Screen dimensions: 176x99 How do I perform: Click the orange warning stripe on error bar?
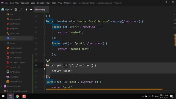click(x=175, y=40)
